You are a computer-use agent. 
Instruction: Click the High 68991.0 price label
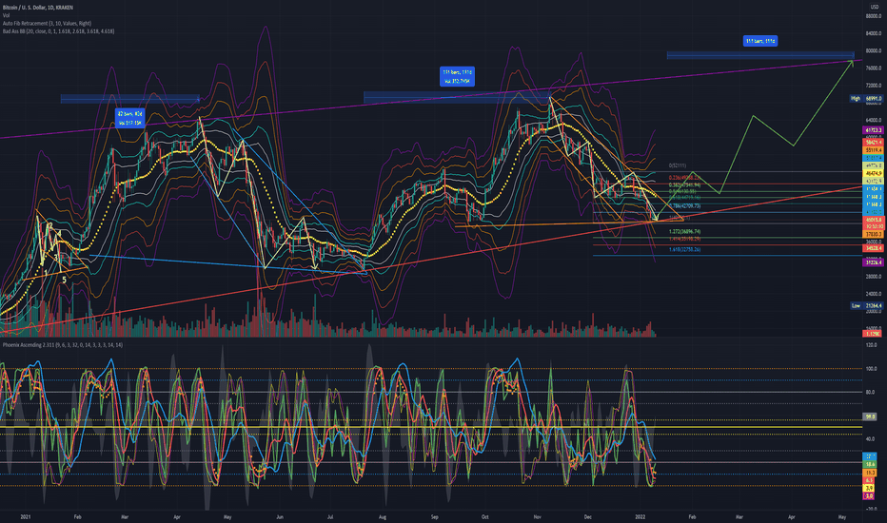(867, 98)
